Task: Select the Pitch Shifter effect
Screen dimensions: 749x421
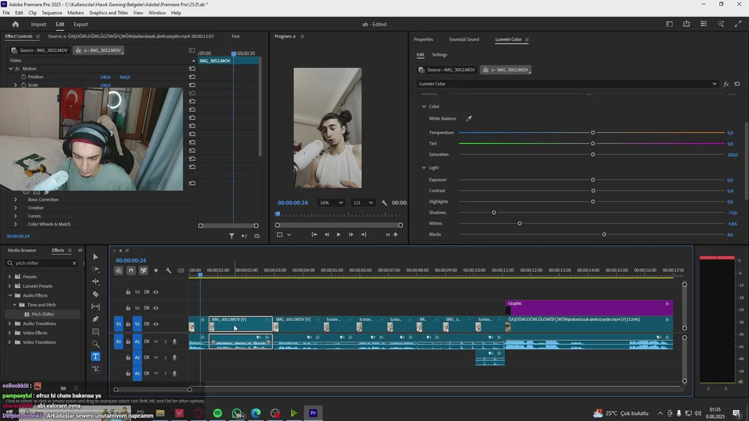Action: [x=43, y=314]
